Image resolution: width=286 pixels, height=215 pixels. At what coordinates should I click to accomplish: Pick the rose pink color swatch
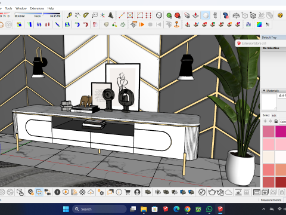[x=269, y=131]
